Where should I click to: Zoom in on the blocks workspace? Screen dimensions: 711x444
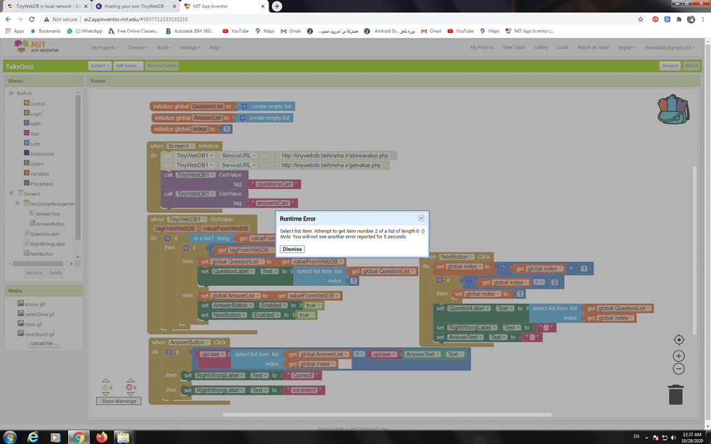click(678, 355)
